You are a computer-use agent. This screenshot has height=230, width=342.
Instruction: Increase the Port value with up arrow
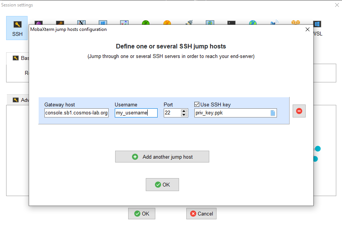coord(184,111)
